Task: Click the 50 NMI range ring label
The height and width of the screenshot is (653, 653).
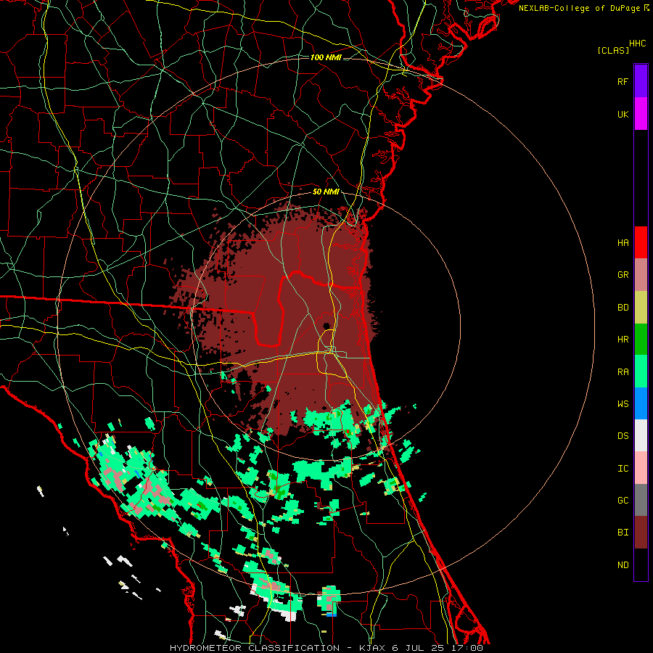Action: click(326, 192)
